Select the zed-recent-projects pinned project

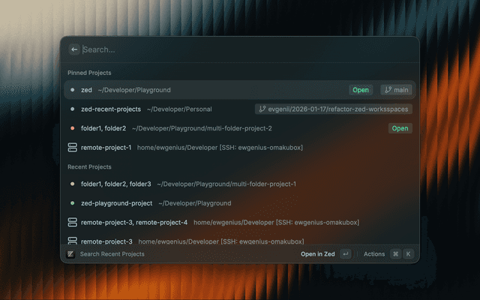click(x=111, y=109)
